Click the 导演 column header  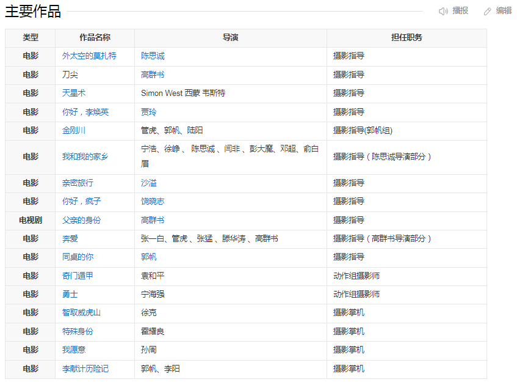[231, 38]
